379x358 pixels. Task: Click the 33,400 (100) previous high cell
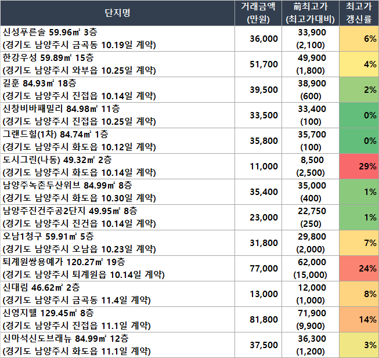pyautogui.click(x=311, y=115)
